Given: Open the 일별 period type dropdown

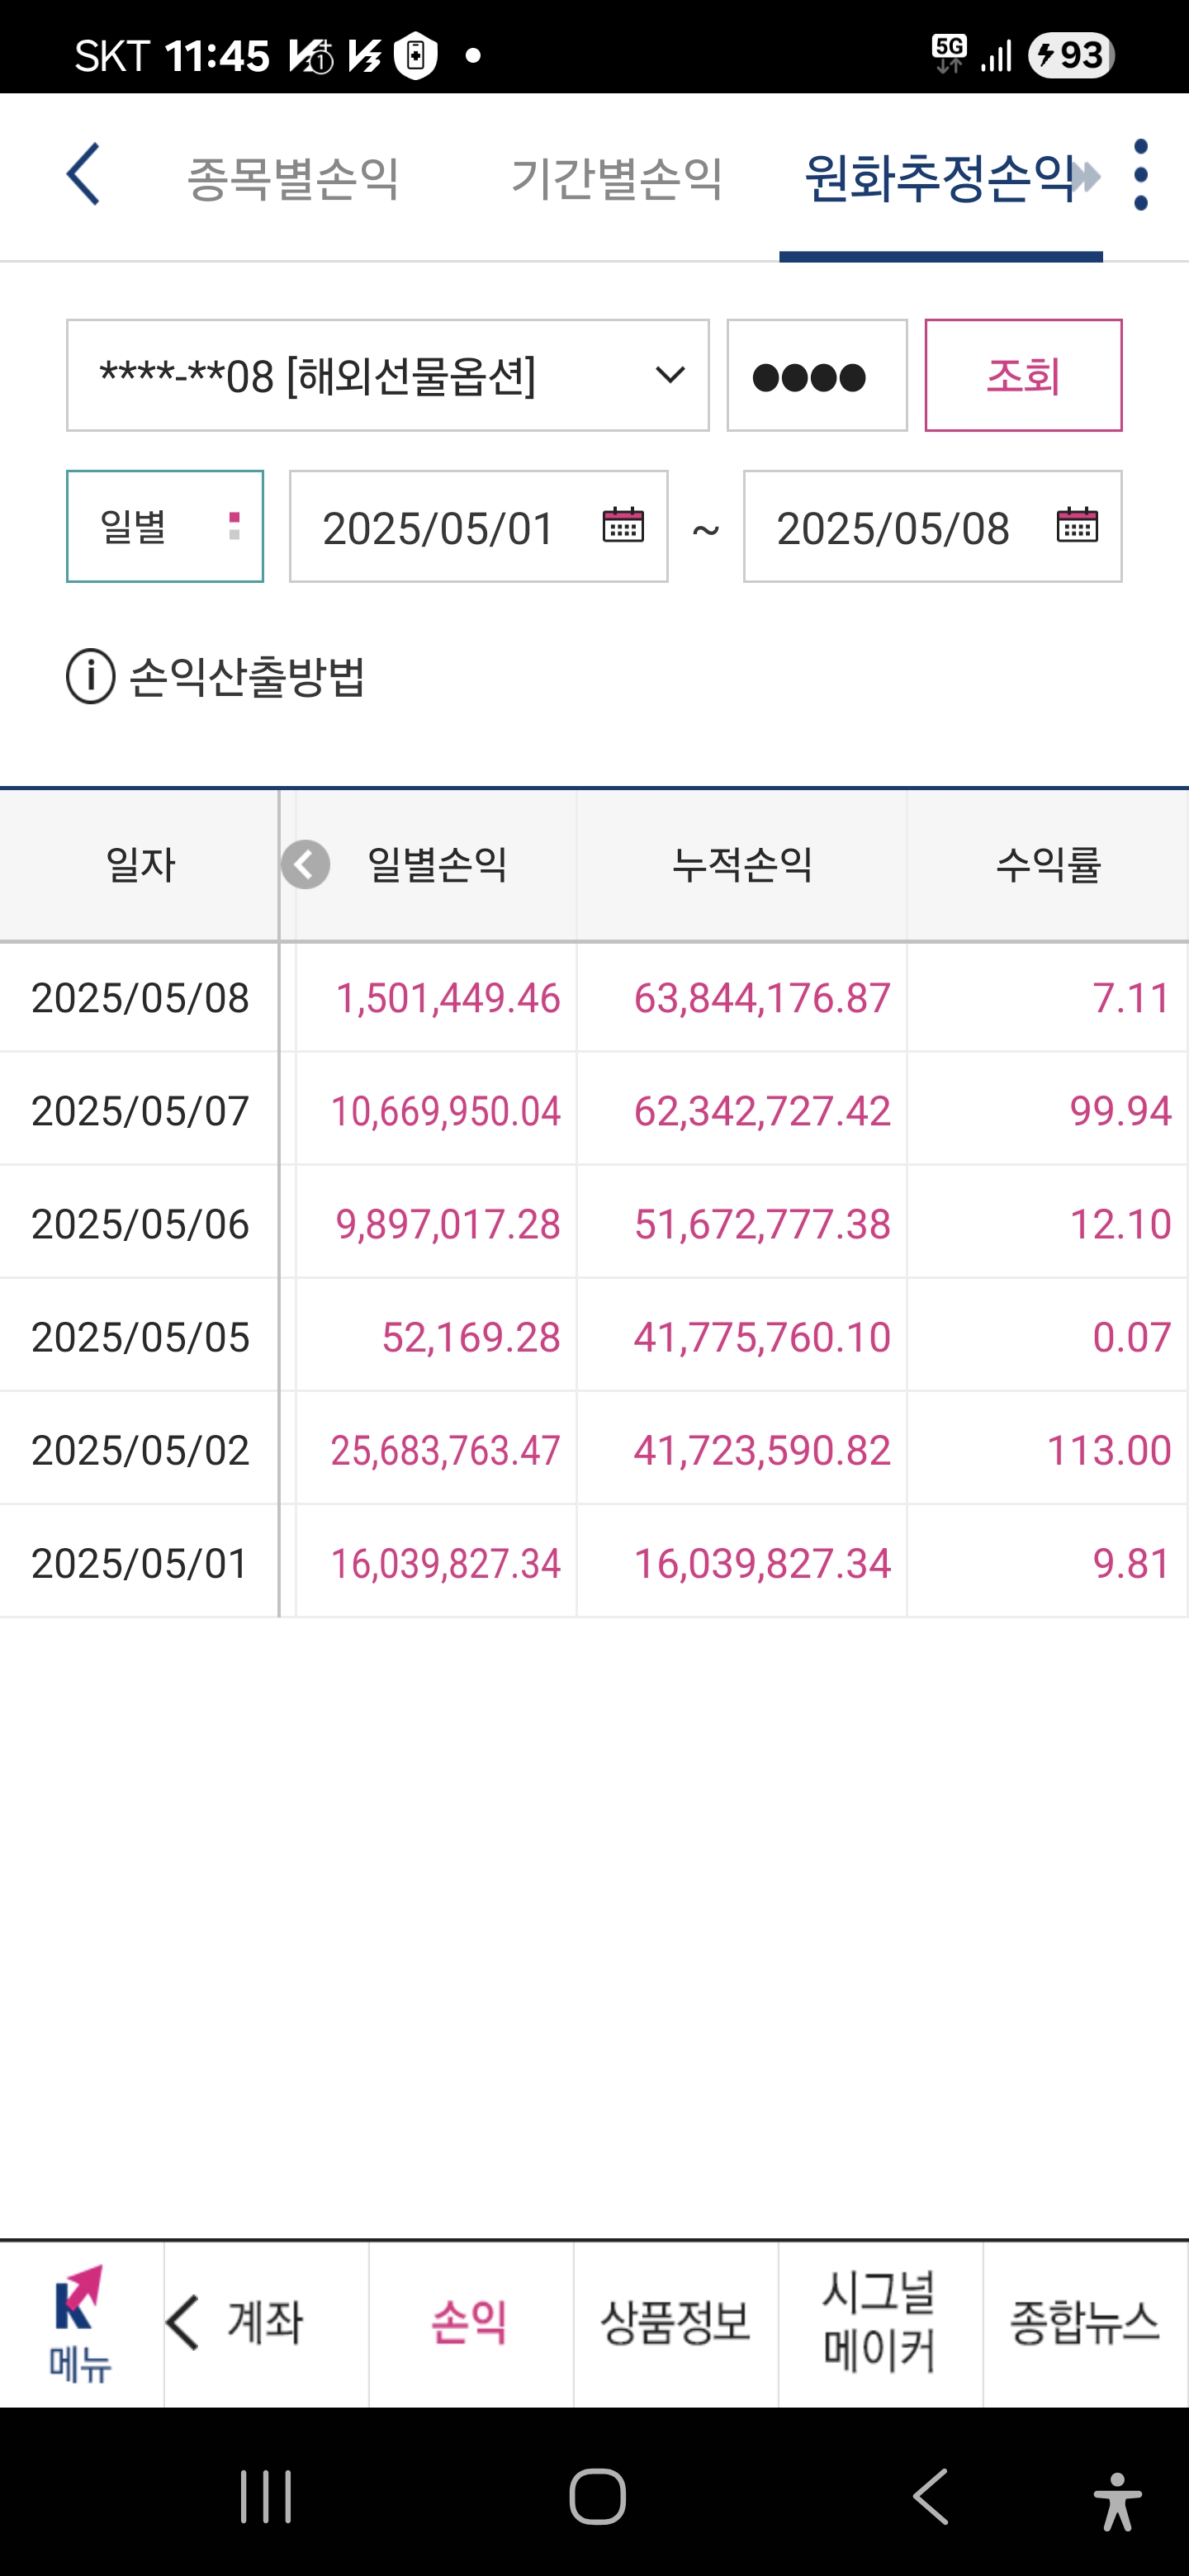Looking at the screenshot, I should tap(165, 526).
